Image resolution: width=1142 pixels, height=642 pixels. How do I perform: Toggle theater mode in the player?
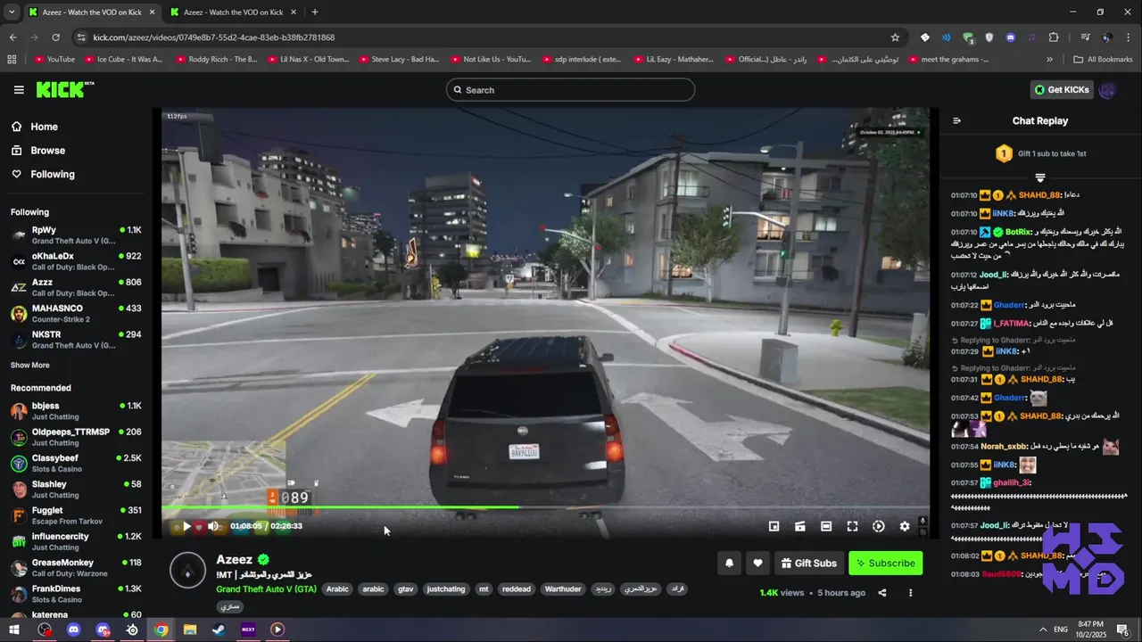click(x=826, y=526)
